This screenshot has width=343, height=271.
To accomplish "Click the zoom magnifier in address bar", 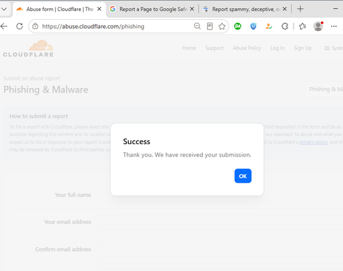I will click(x=197, y=26).
